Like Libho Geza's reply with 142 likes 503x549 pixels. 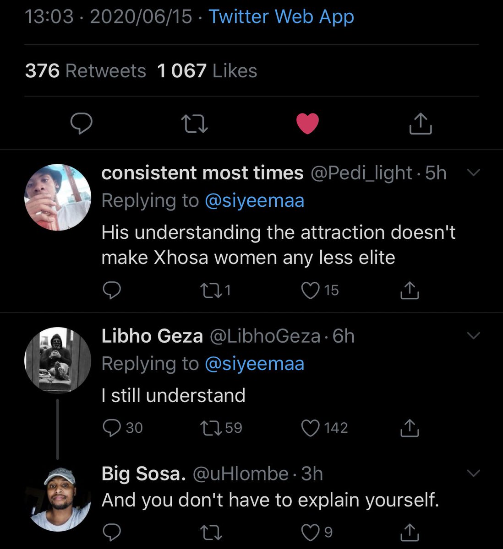point(311,428)
